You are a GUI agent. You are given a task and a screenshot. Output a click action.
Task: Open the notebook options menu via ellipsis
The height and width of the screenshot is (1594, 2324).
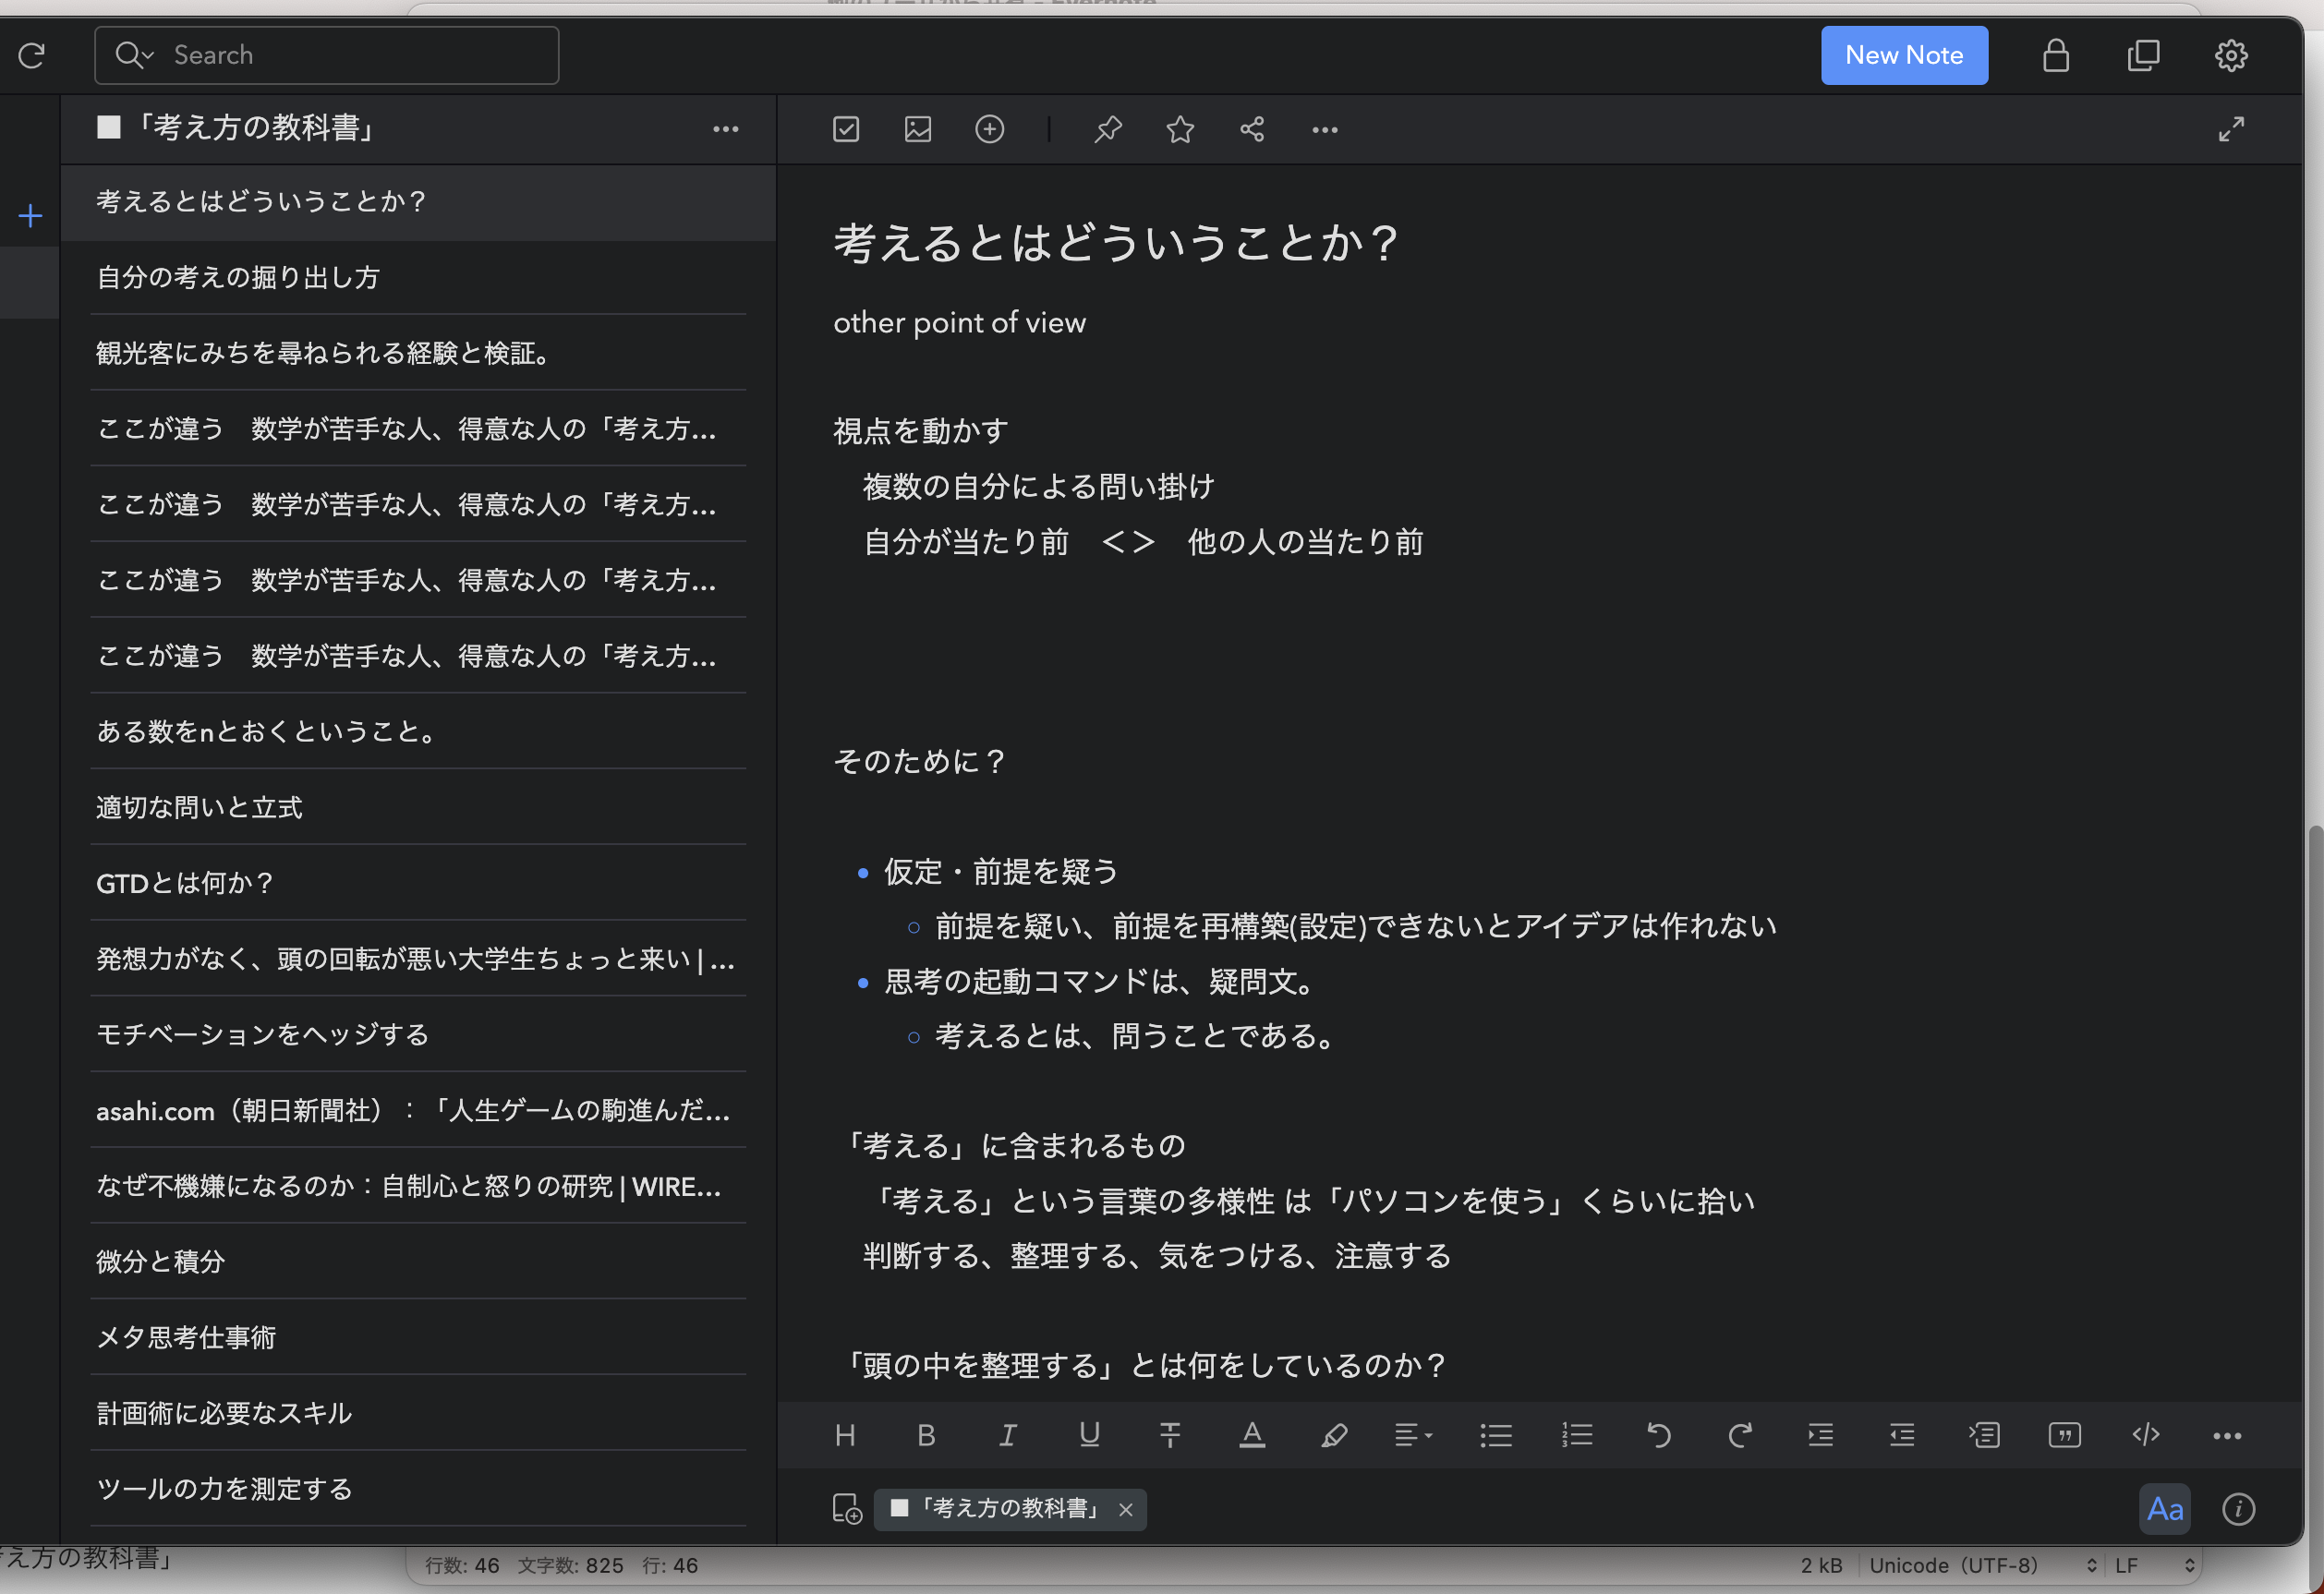click(x=726, y=129)
